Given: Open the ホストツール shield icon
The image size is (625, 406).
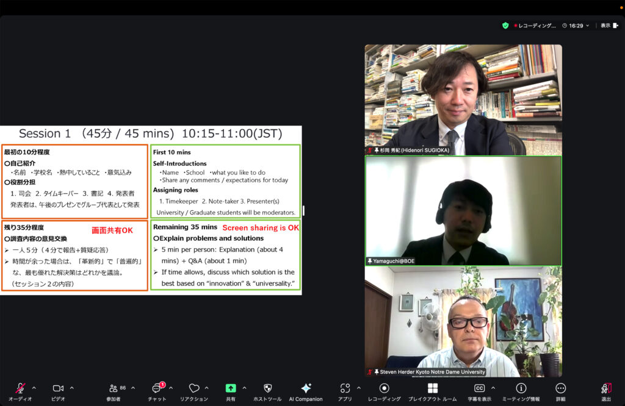Looking at the screenshot, I should tap(267, 388).
